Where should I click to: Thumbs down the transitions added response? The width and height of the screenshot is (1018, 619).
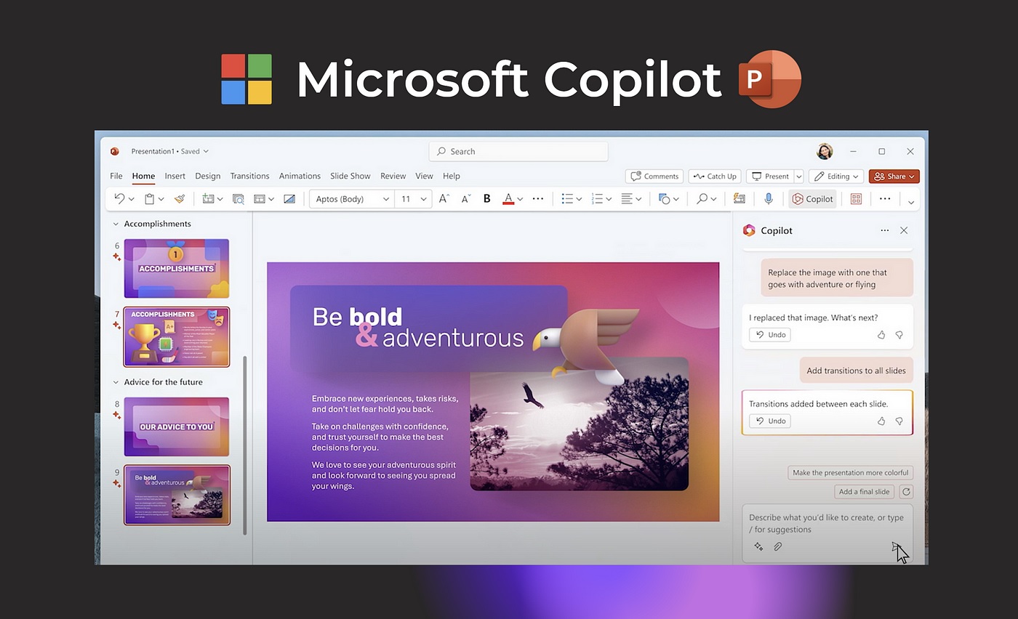click(899, 421)
